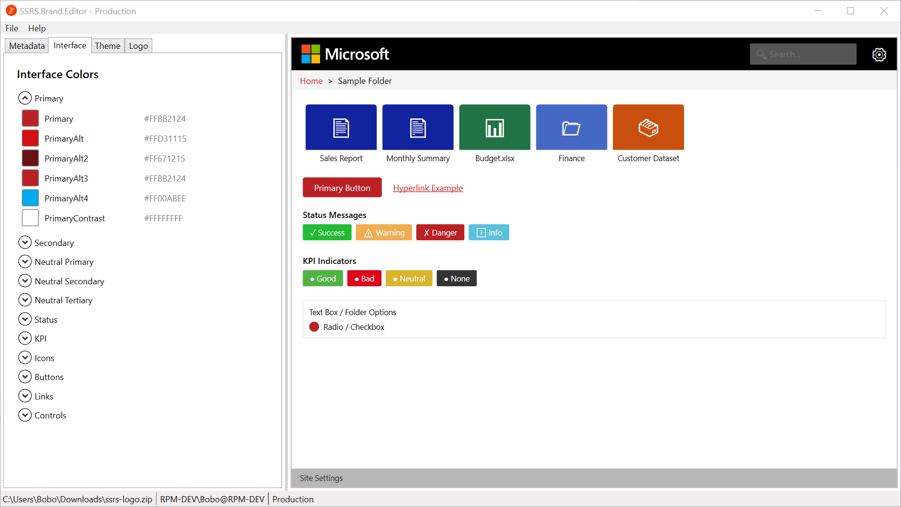Click the Microsoft logo in header
The image size is (901, 507).
pos(345,54)
